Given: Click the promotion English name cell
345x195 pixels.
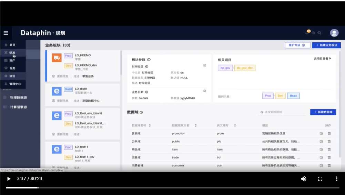Looking at the screenshot, I should pos(179,133).
